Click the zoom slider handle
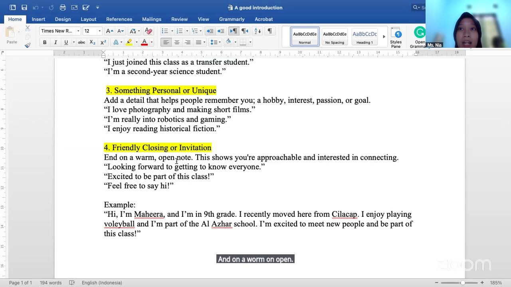The height and width of the screenshot is (287, 511). (463, 283)
